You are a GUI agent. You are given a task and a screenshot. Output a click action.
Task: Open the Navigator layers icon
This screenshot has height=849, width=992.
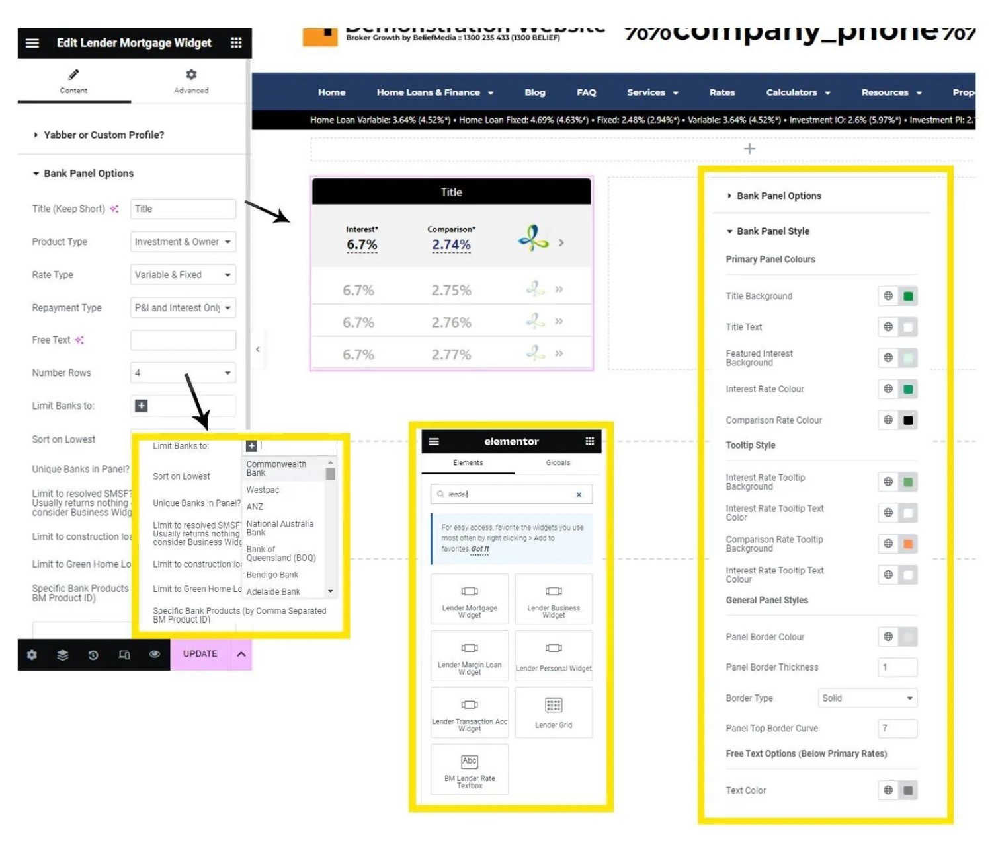coord(63,655)
